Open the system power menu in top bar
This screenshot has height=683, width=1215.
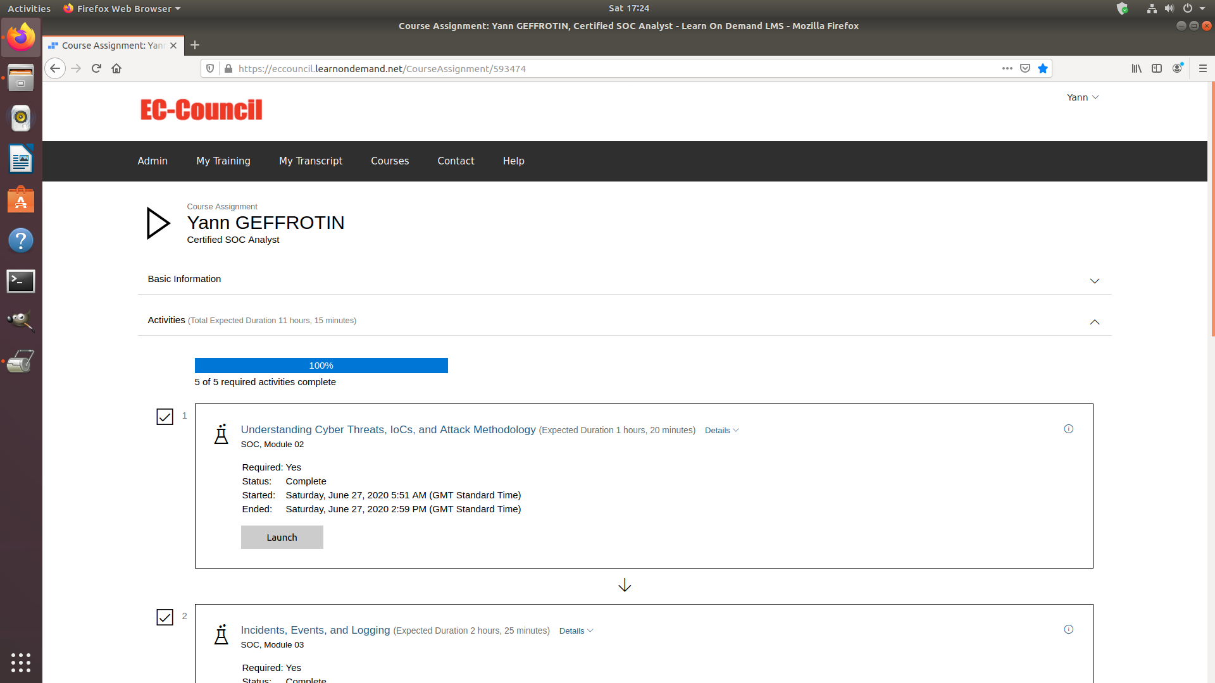tap(1193, 8)
